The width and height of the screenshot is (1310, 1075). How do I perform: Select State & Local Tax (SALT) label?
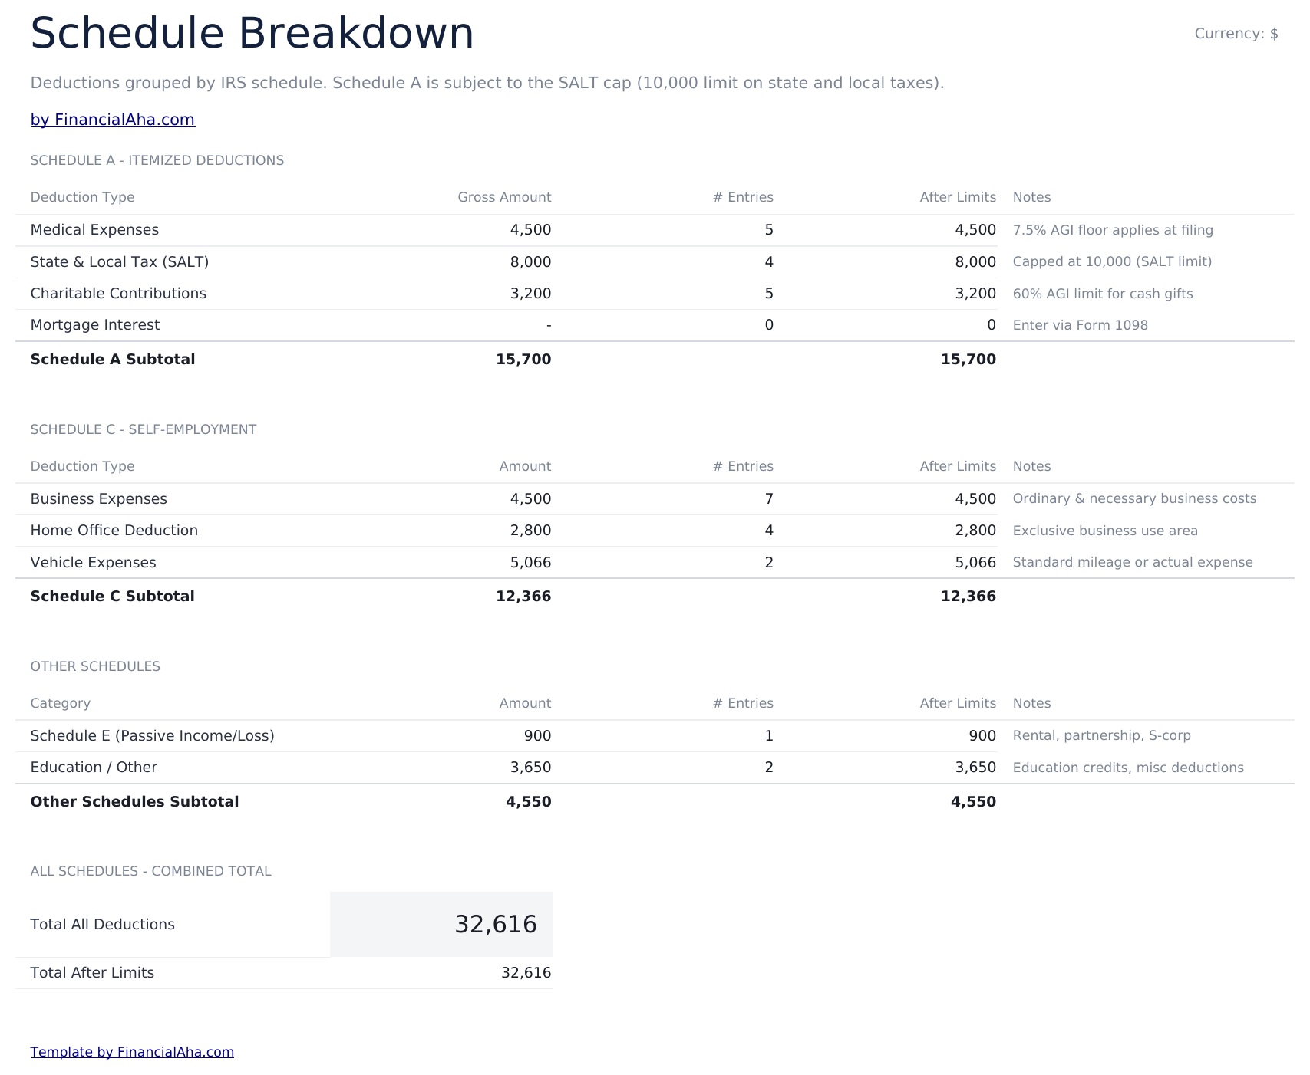pyautogui.click(x=120, y=262)
